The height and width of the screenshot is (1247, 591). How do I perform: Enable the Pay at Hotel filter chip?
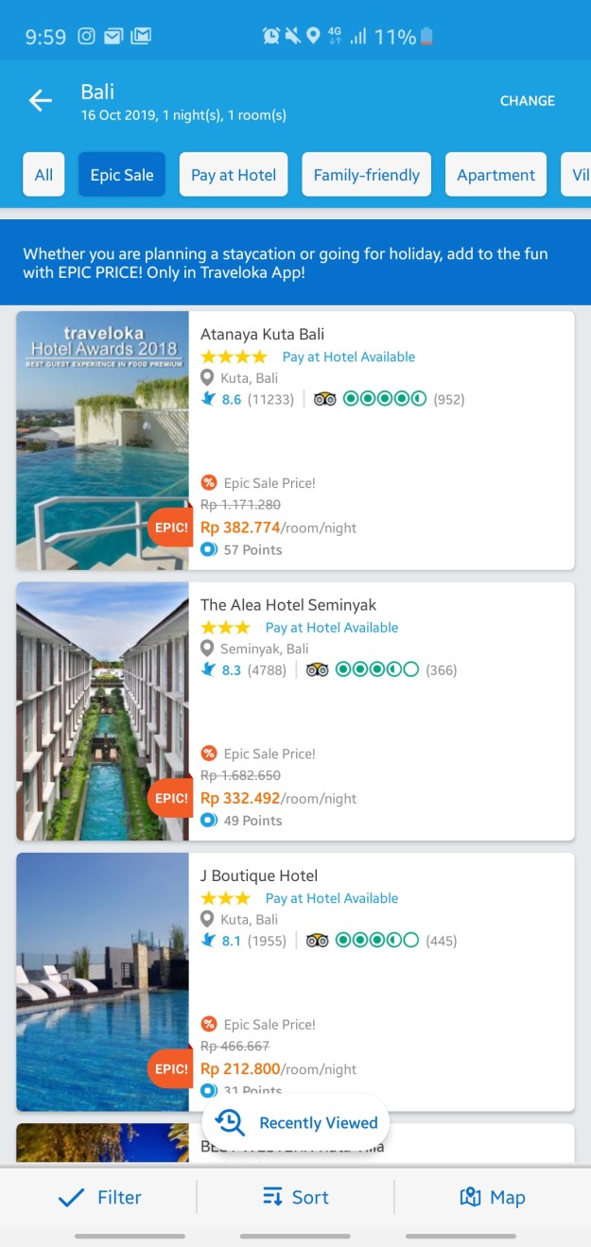pos(234,175)
